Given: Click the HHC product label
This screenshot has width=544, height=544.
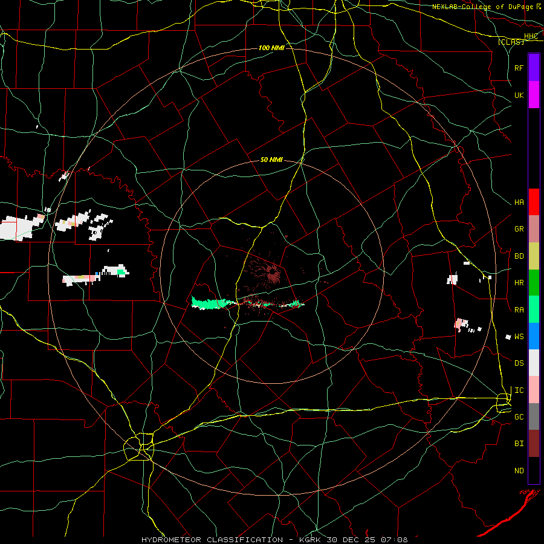Looking at the screenshot, I should tap(531, 36).
